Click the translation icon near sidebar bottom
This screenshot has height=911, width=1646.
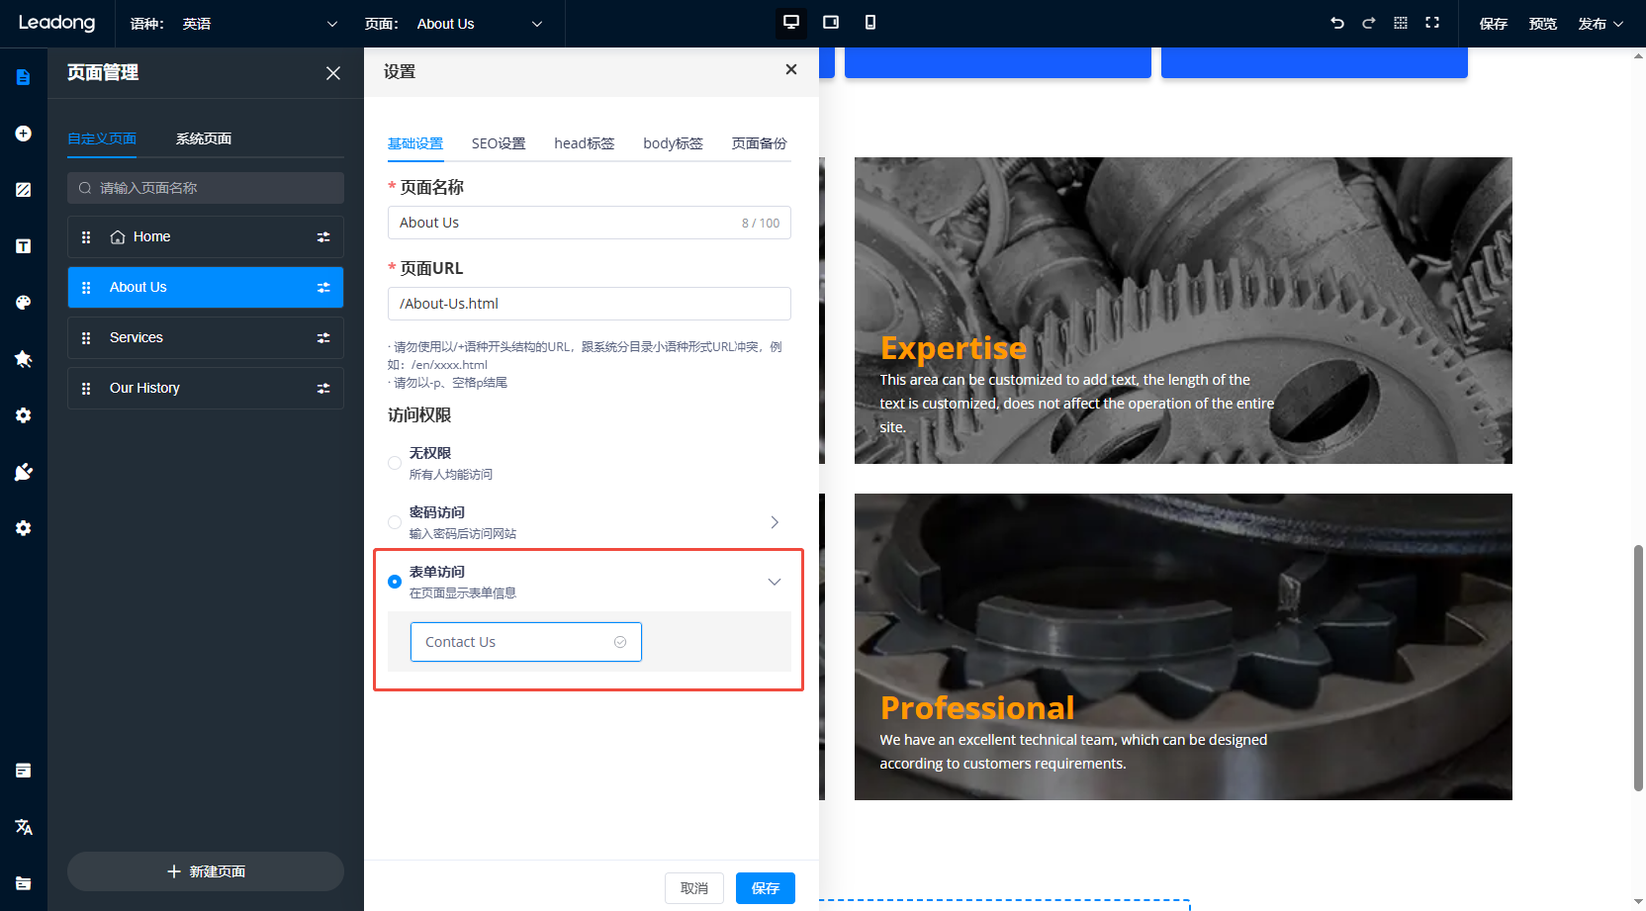(x=23, y=827)
